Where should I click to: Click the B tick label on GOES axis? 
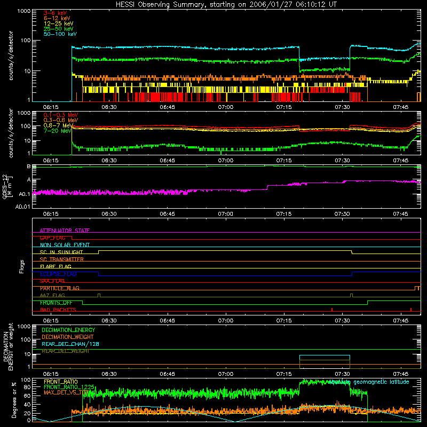tap(28, 166)
